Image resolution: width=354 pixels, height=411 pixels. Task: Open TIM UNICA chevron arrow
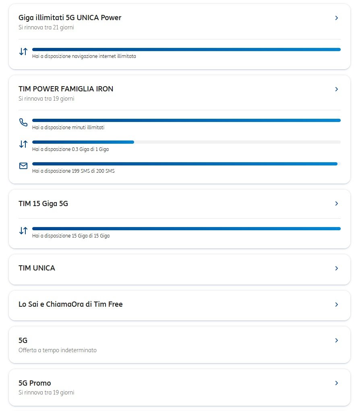point(337,268)
